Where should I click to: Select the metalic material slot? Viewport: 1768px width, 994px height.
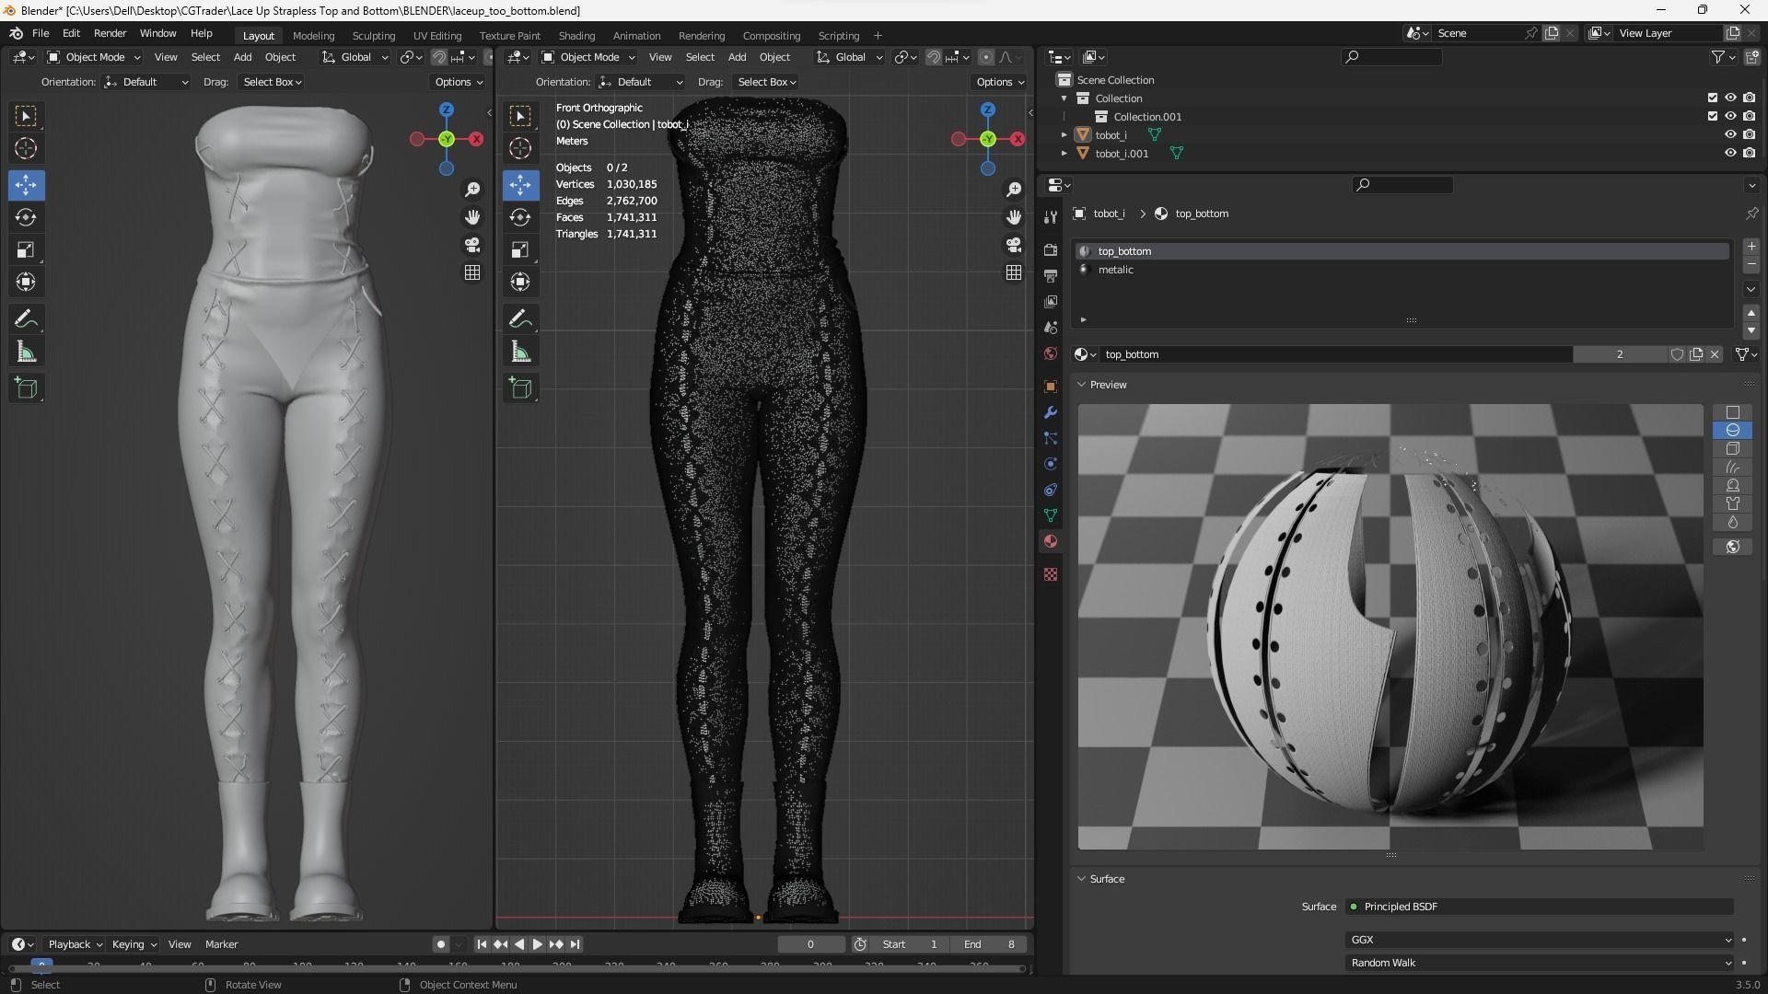(x=1402, y=270)
